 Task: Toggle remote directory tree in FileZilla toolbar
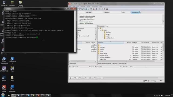[81, 9]
